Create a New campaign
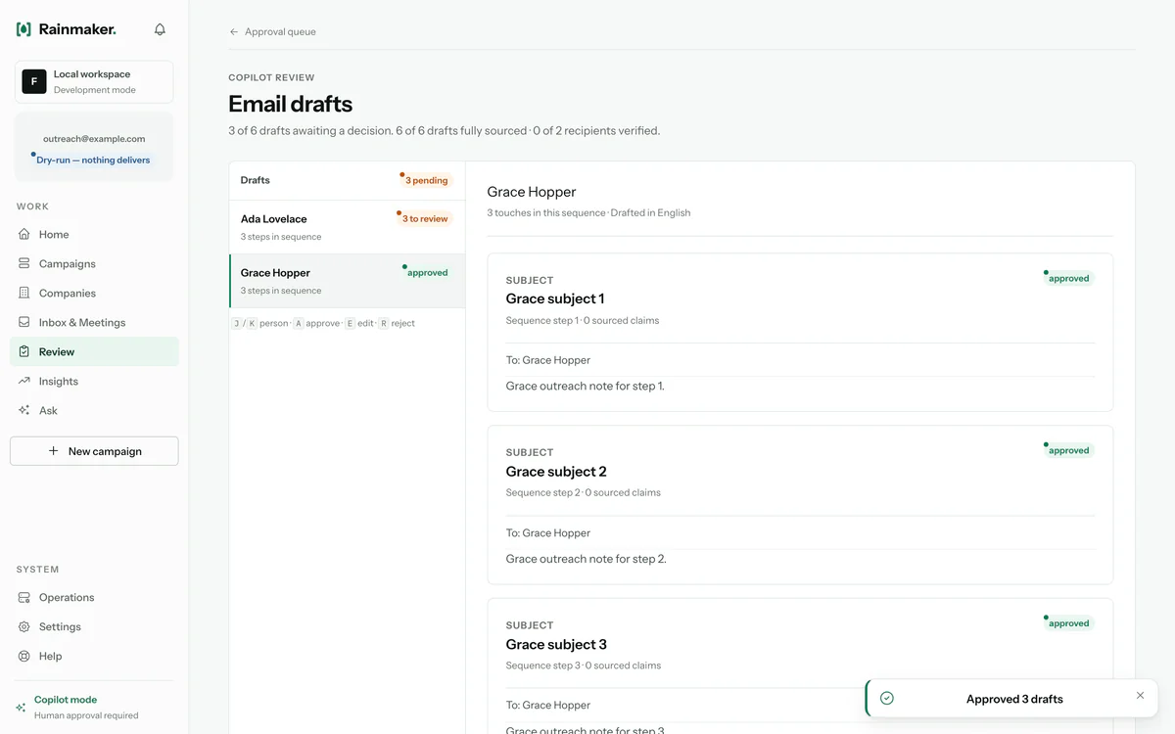Image resolution: width=1175 pixels, height=734 pixels. click(94, 451)
